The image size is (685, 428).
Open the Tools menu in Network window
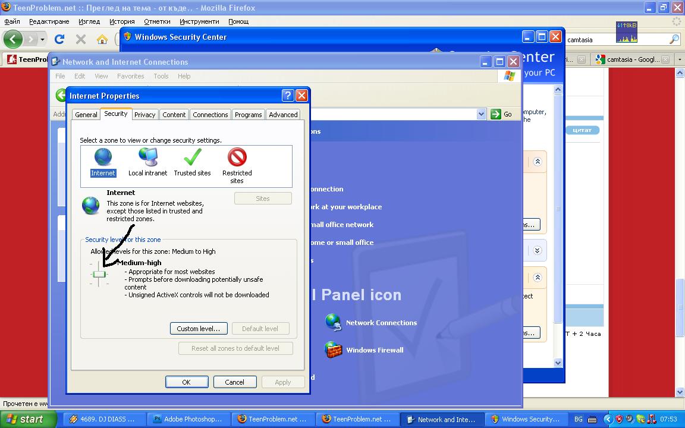pyautogui.click(x=161, y=76)
